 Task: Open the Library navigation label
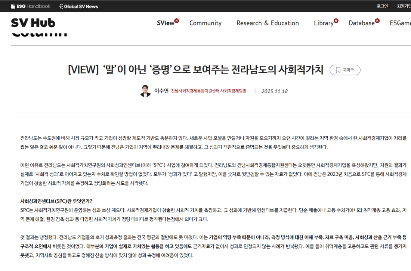323,23
